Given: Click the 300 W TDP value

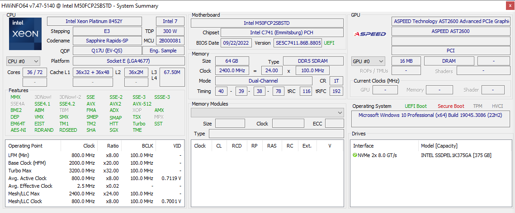Looking at the screenshot, I should tap(170, 32).
